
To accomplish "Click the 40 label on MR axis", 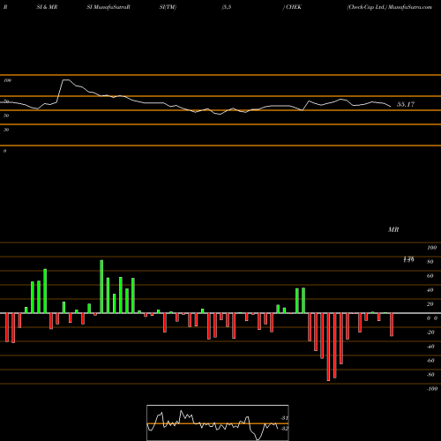I will (x=430, y=290).
